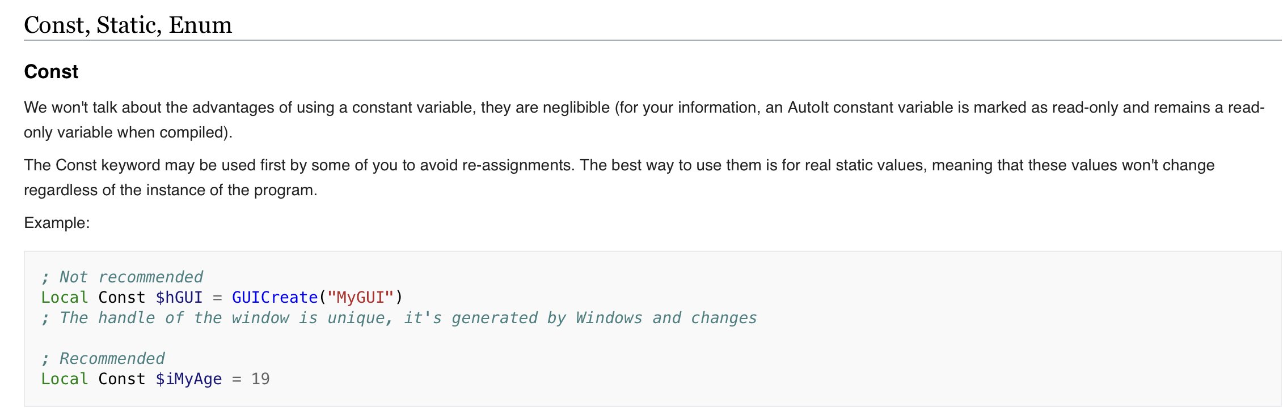Click the word "negligible" in first paragraph
The image size is (1283, 408).
(x=576, y=108)
